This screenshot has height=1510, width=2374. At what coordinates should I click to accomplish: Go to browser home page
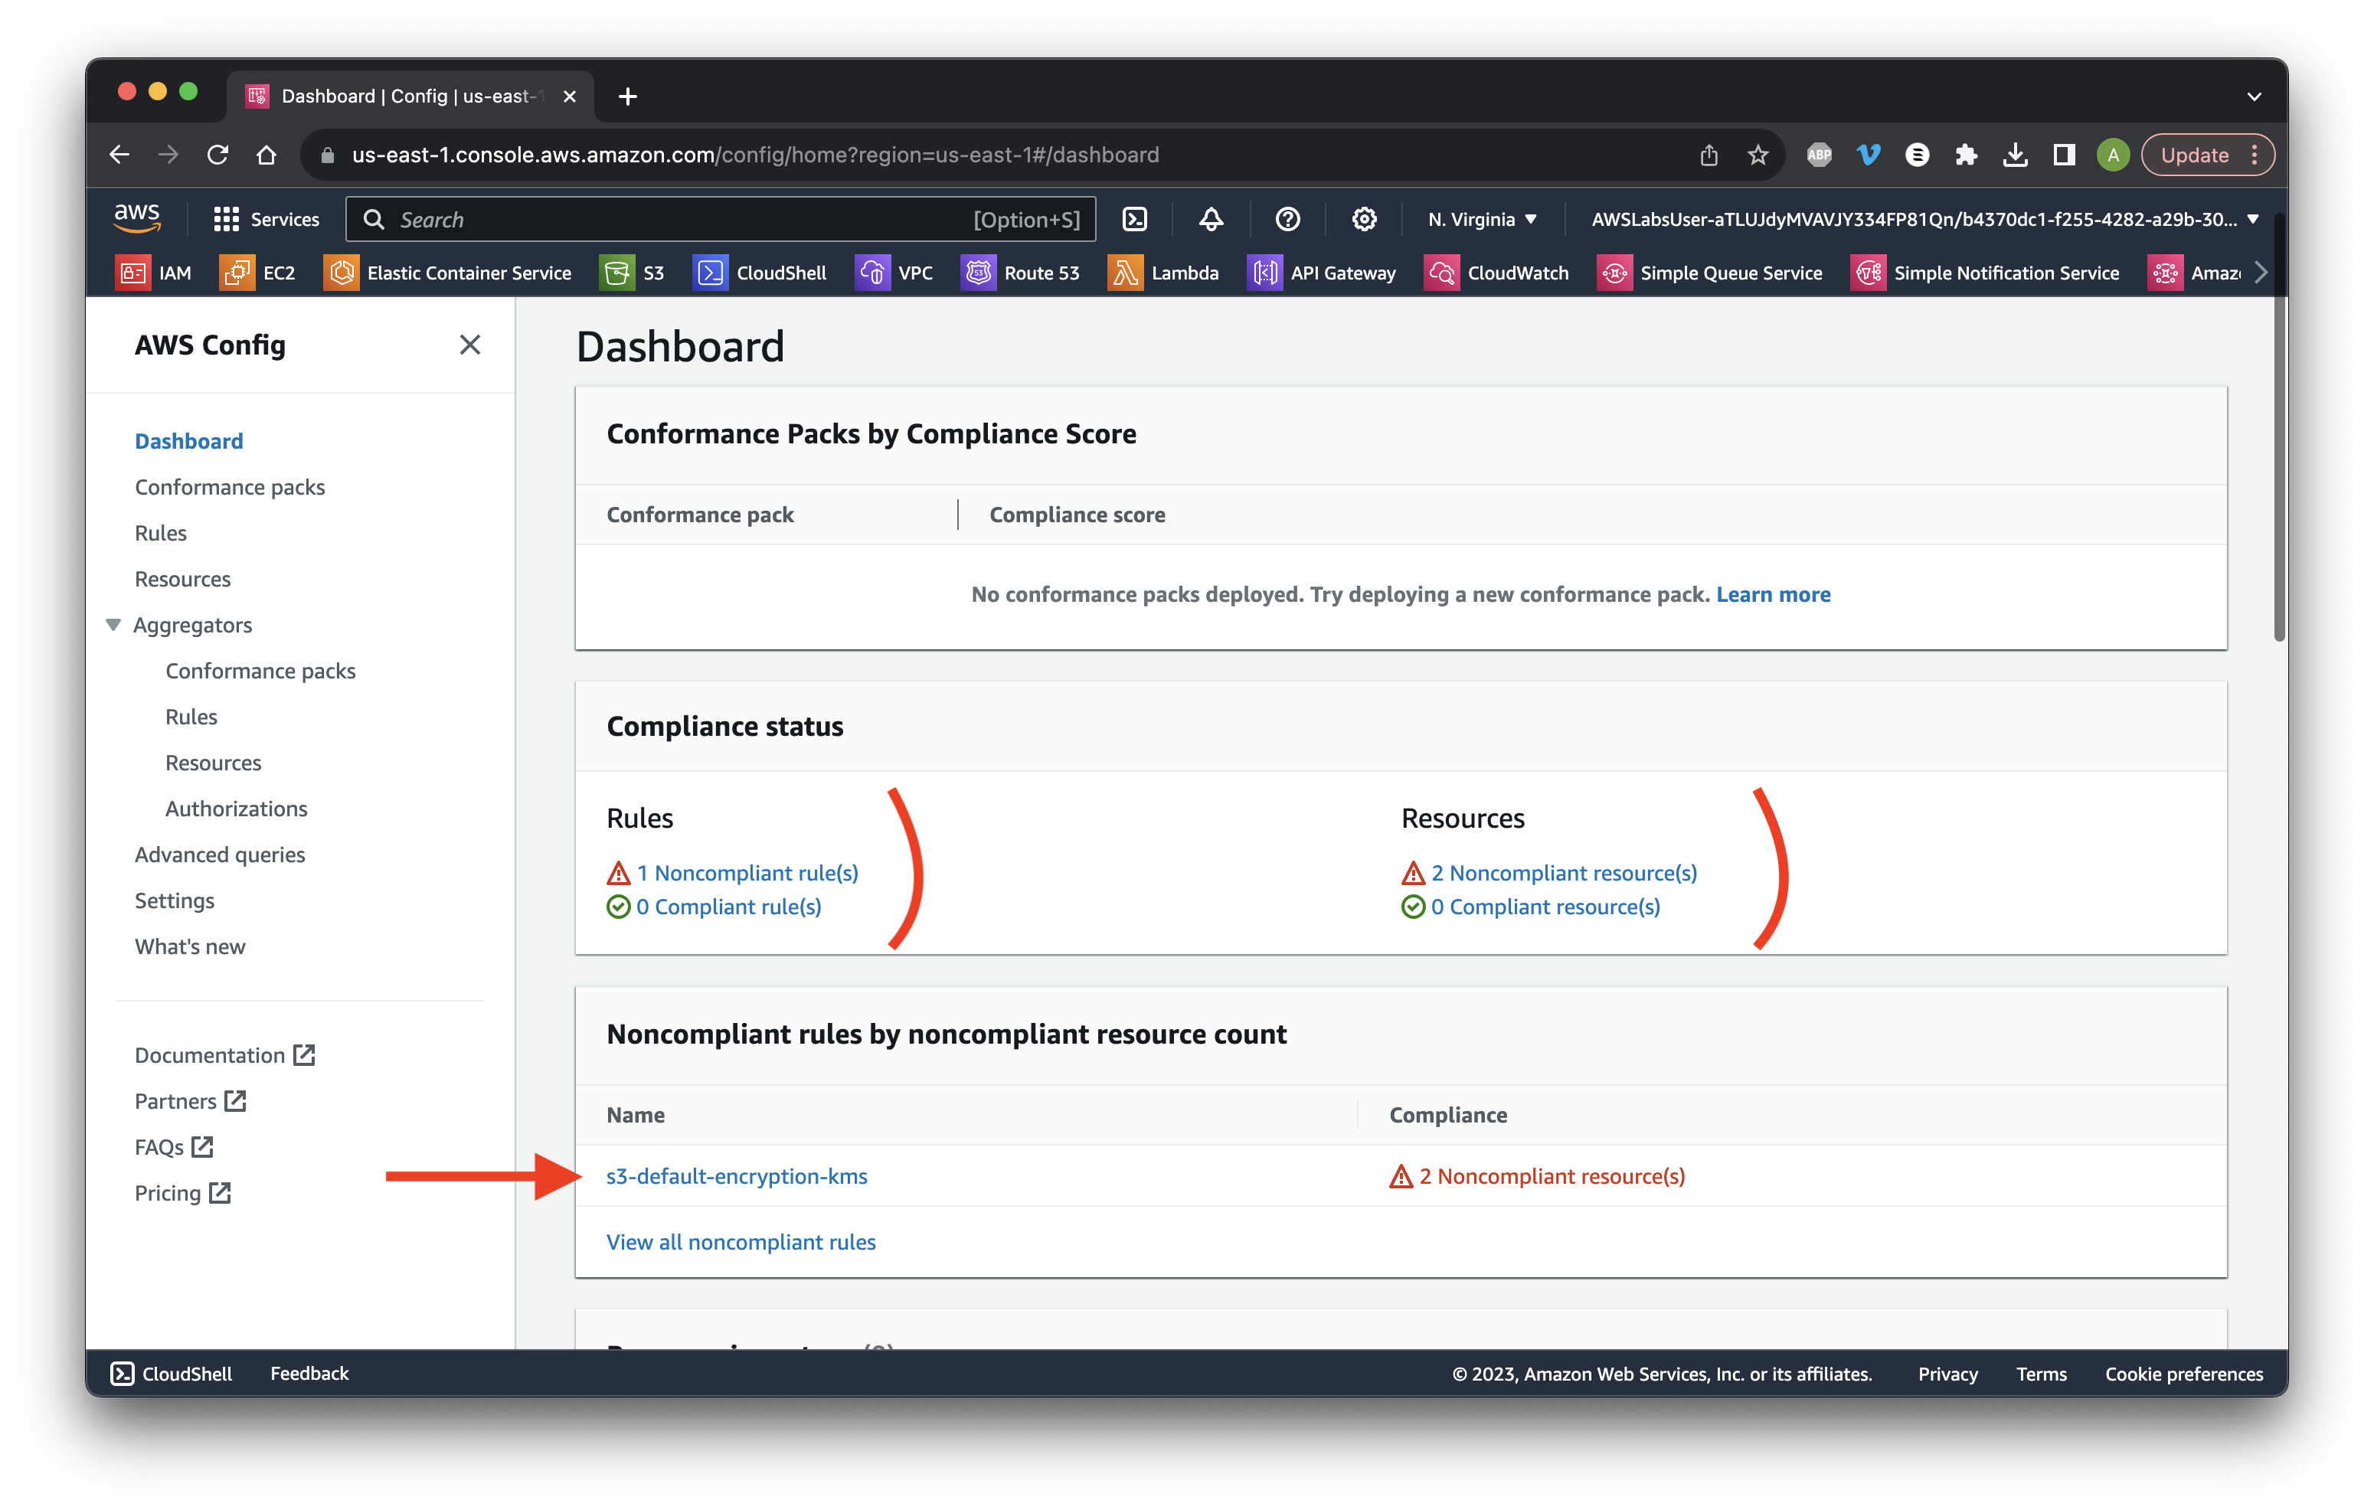(x=267, y=155)
